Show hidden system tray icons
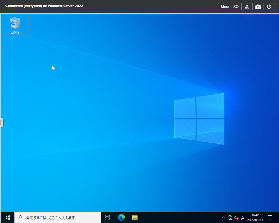Screen dimensions: 279x223 tap(223, 218)
